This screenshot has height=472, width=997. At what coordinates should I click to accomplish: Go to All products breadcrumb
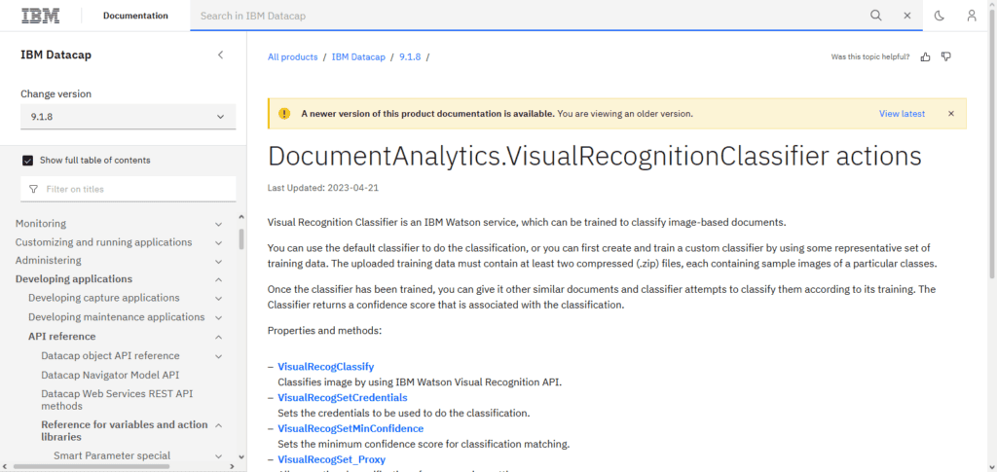click(292, 57)
